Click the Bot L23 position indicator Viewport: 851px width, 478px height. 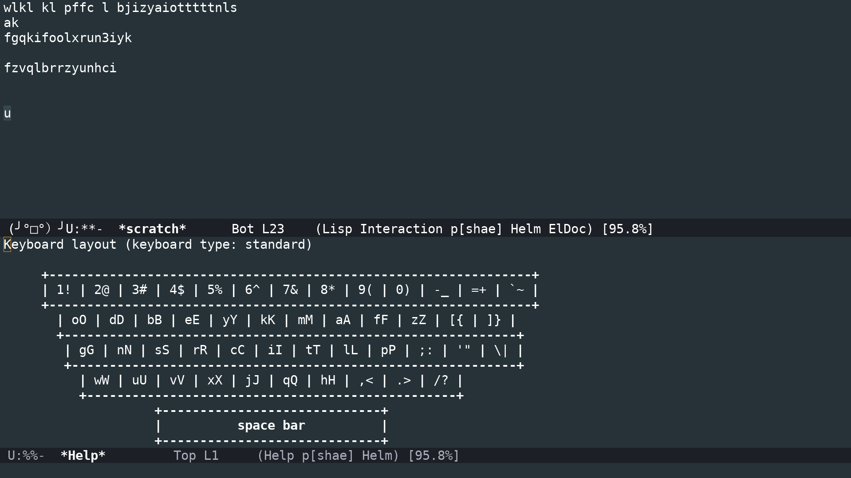(258, 229)
